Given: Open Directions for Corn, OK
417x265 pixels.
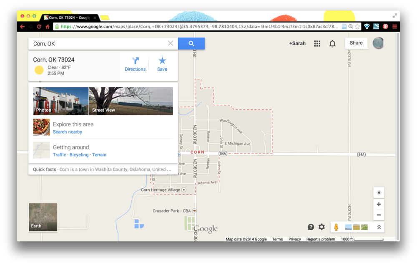Looking at the screenshot, I should click(135, 64).
